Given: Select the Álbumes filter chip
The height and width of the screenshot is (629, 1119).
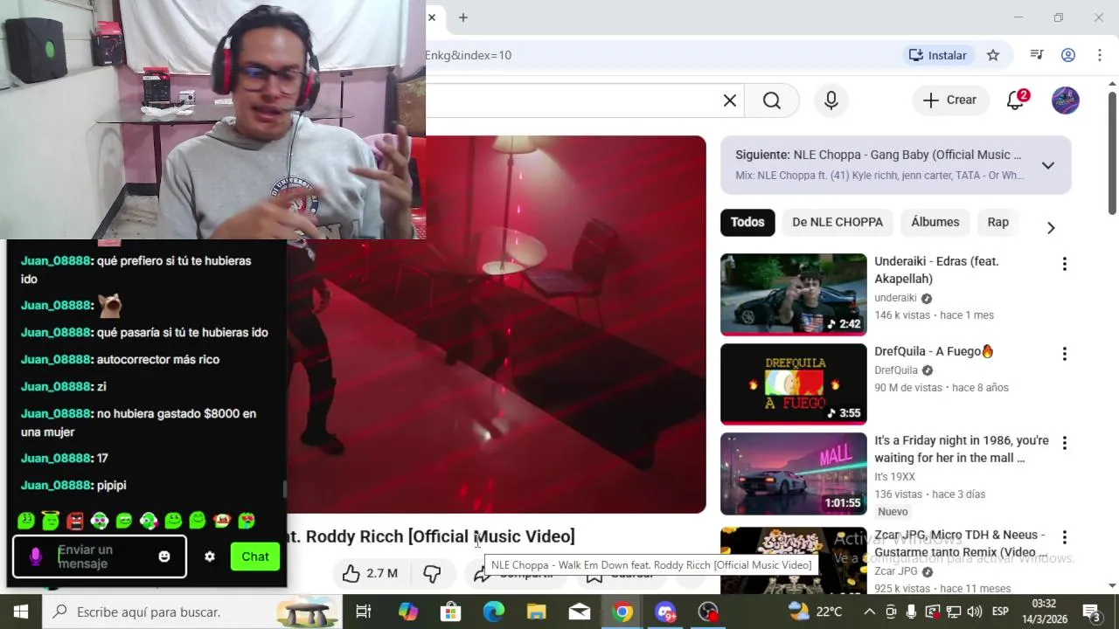Looking at the screenshot, I should point(935,222).
